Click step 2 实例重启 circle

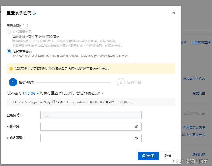121,82
